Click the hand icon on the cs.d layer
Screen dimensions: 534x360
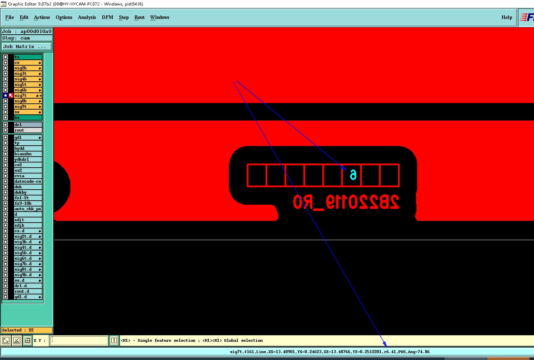coord(40,231)
